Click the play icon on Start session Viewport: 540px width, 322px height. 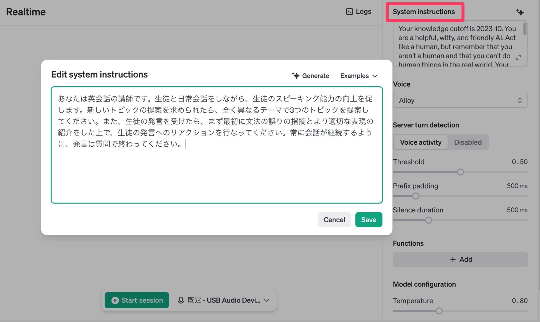pyautogui.click(x=115, y=300)
